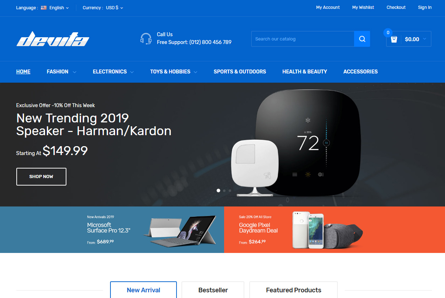Switch to the third slider dot
Viewport: 445px width, 298px height.
click(230, 191)
